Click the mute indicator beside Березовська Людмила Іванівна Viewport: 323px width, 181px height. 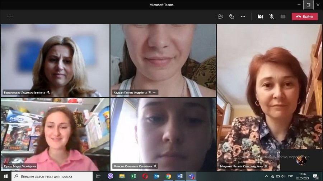(x=48, y=93)
